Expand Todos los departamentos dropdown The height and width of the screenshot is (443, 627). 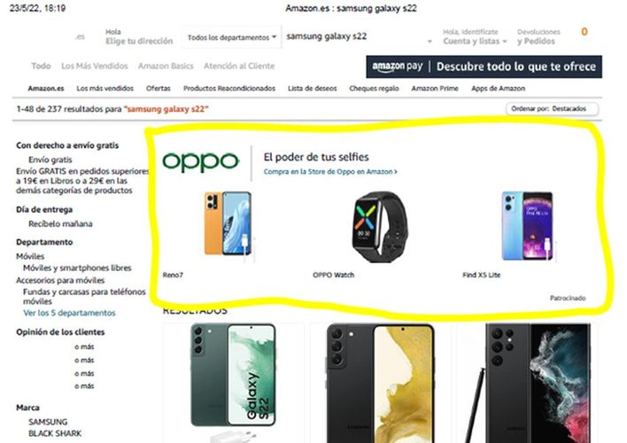tap(231, 37)
